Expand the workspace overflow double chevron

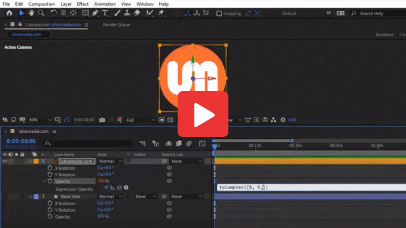pyautogui.click(x=328, y=13)
